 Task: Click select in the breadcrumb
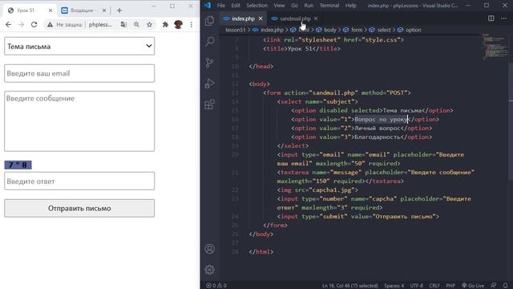coord(384,30)
